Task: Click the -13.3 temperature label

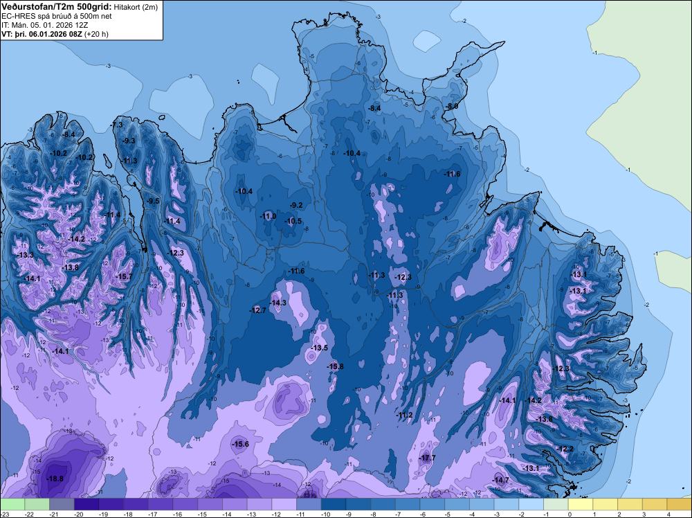Action: tap(25, 256)
